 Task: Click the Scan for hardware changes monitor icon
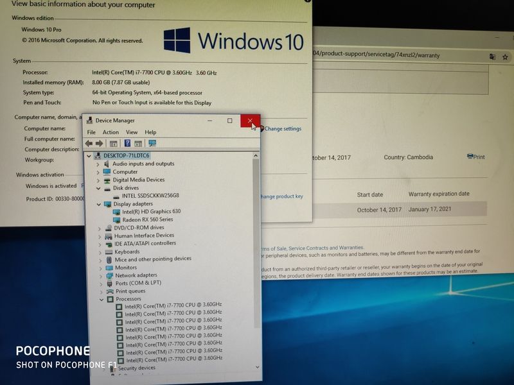click(152, 143)
